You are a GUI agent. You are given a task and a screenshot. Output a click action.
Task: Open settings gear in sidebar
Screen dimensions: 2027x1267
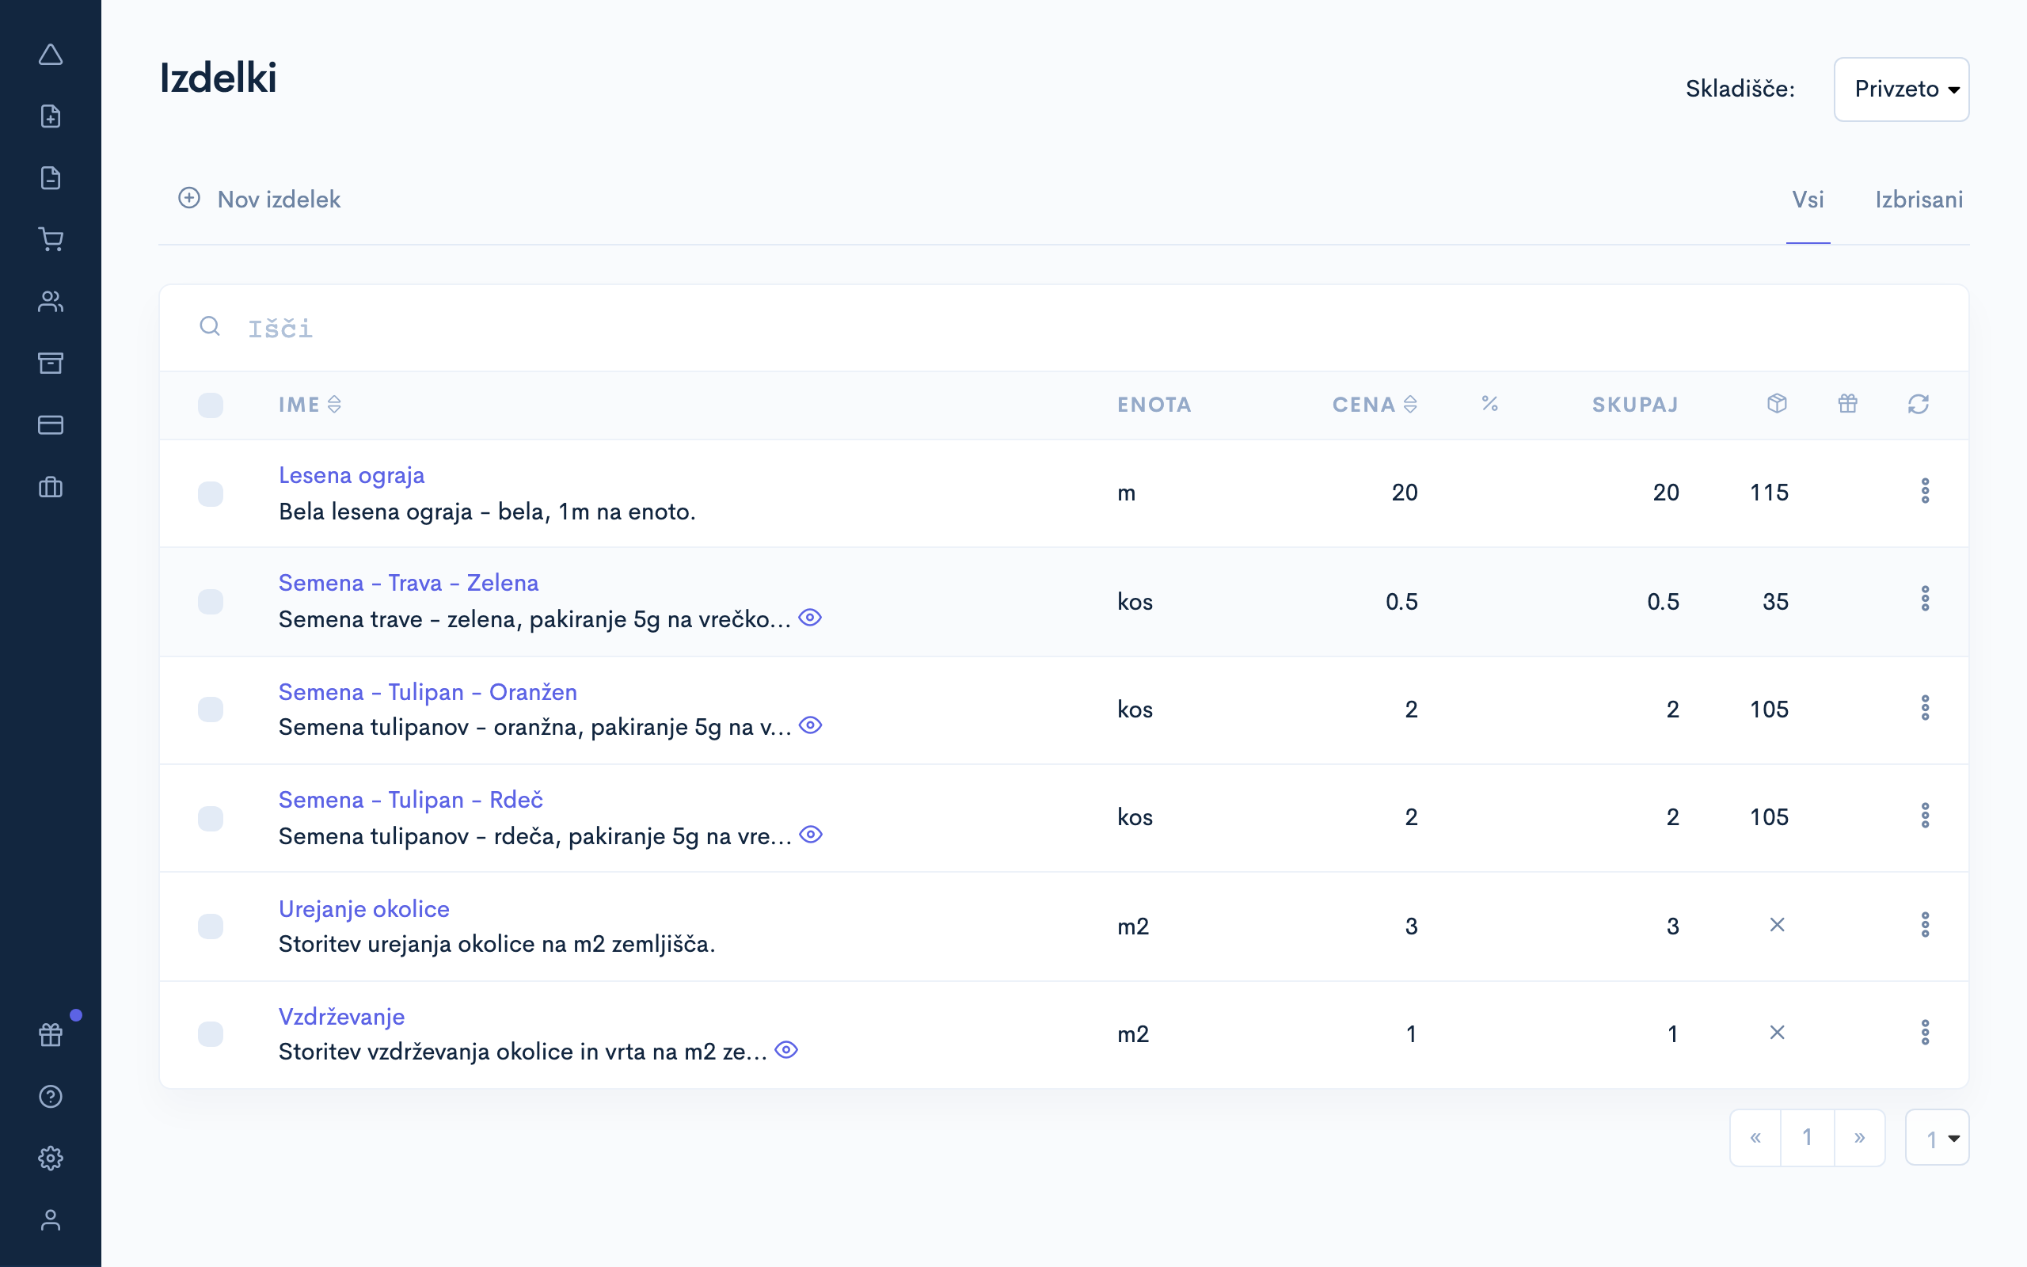click(x=50, y=1158)
